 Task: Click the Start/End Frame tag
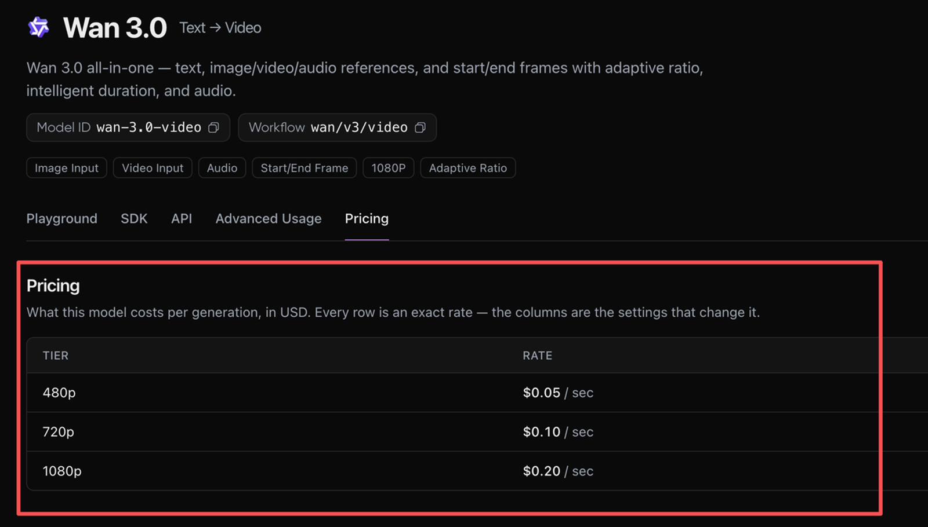pos(304,168)
